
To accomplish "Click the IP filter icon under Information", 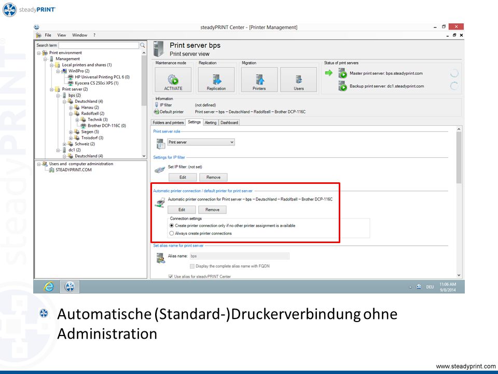I will click(156, 105).
